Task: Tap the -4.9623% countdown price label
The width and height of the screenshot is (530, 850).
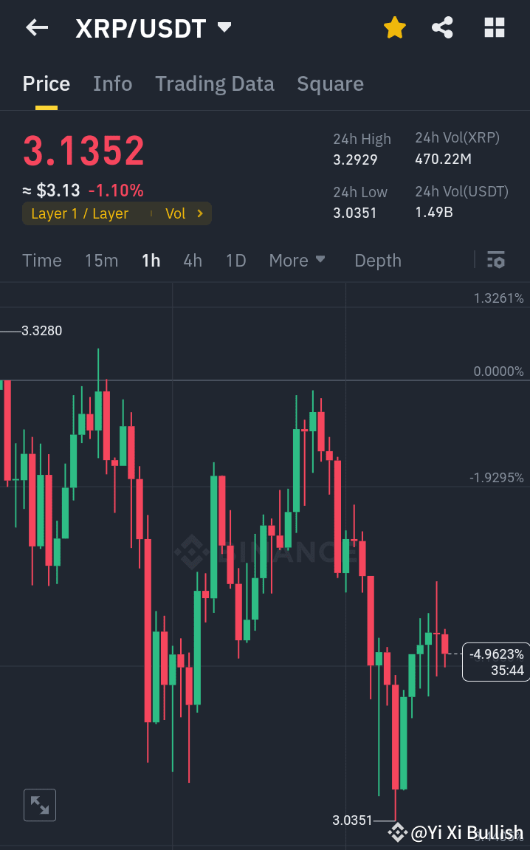Action: point(496,662)
